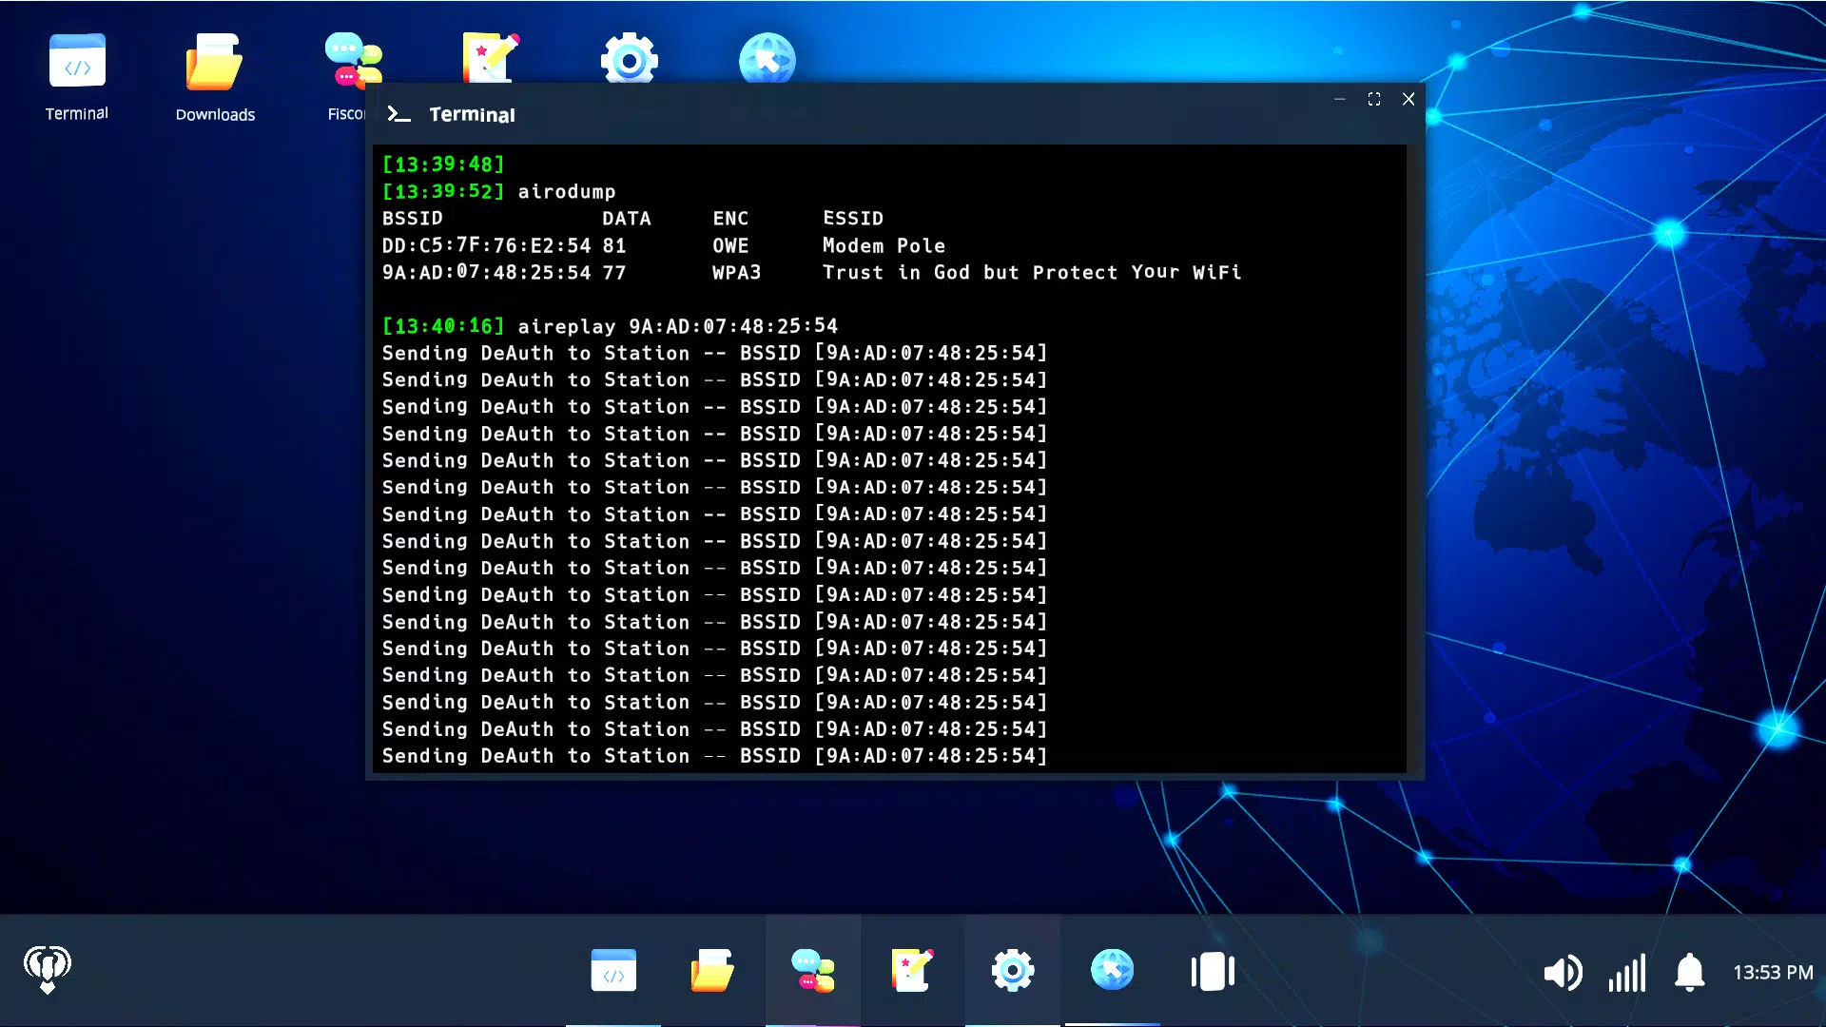Click the settings gear icon in taskbar
The width and height of the screenshot is (1826, 1027).
pos(1012,972)
